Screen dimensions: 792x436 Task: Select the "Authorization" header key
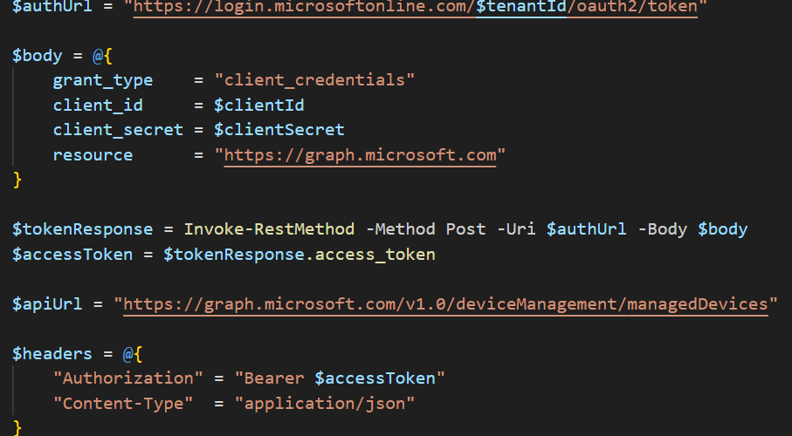point(122,378)
